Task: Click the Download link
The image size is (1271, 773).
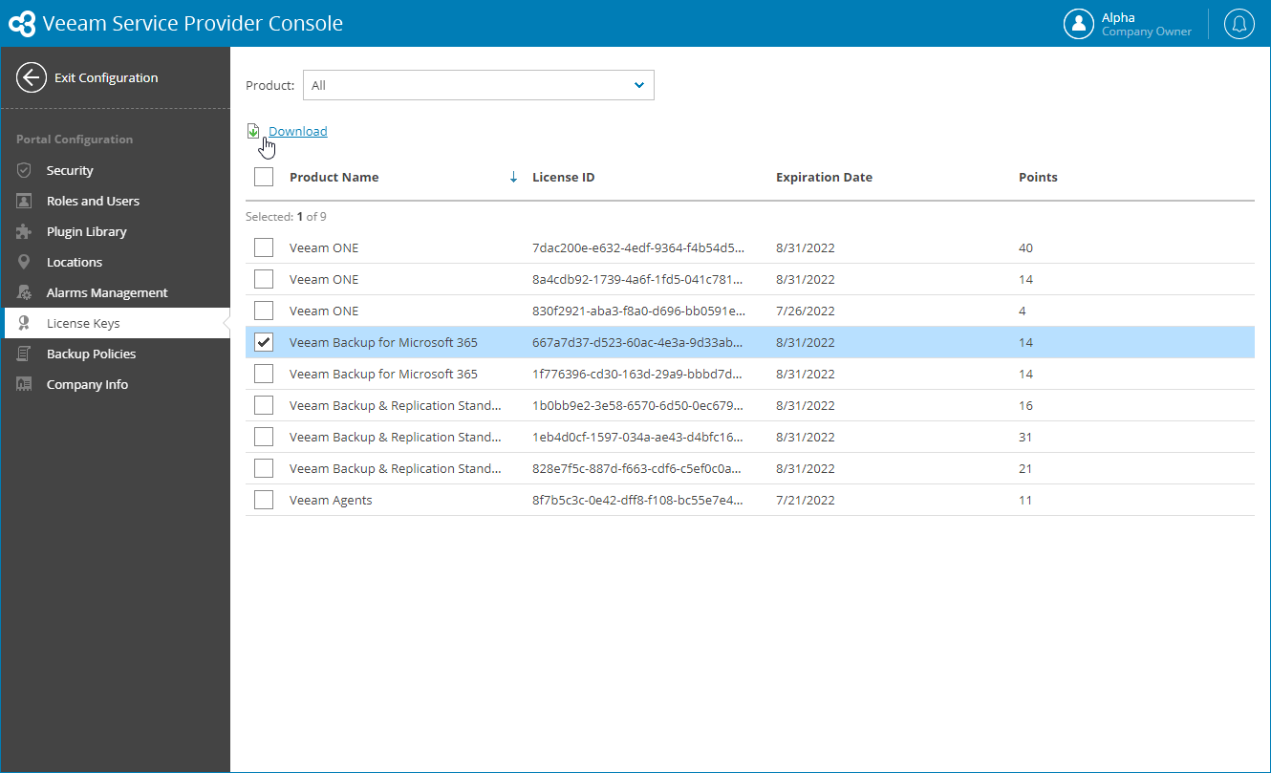Action: (297, 131)
